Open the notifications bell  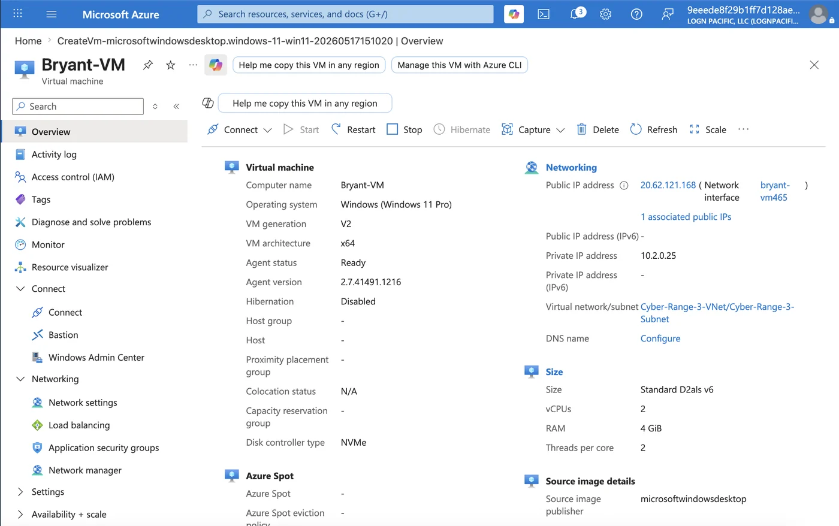(575, 14)
